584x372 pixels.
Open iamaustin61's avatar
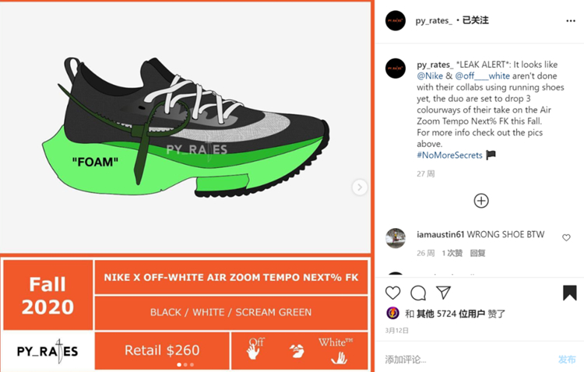point(395,238)
